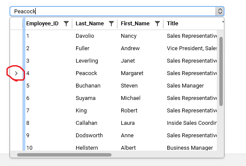Select the Callahan last name cell
Screen dimensions: 246x166
86,123
